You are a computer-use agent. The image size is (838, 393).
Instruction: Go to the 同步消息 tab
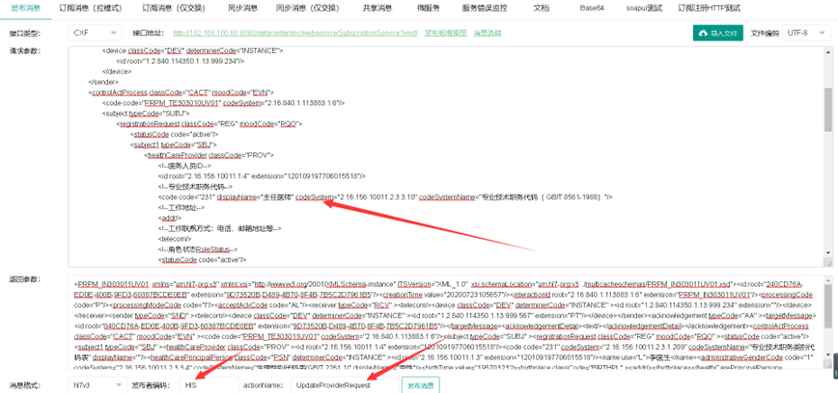click(x=242, y=9)
